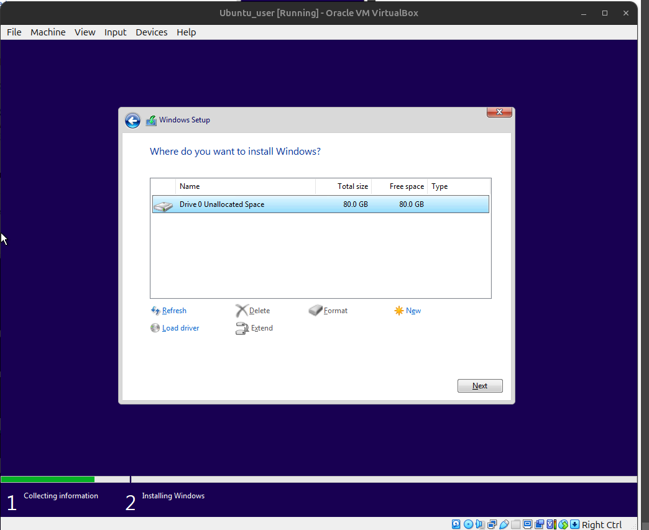Image resolution: width=649 pixels, height=530 pixels.
Task: Click the Windows Setup title icon
Action: pos(151,121)
